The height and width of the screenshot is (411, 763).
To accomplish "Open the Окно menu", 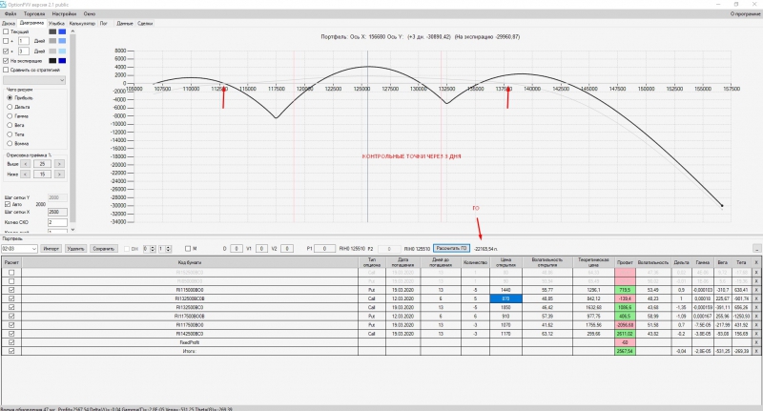I will pos(90,14).
